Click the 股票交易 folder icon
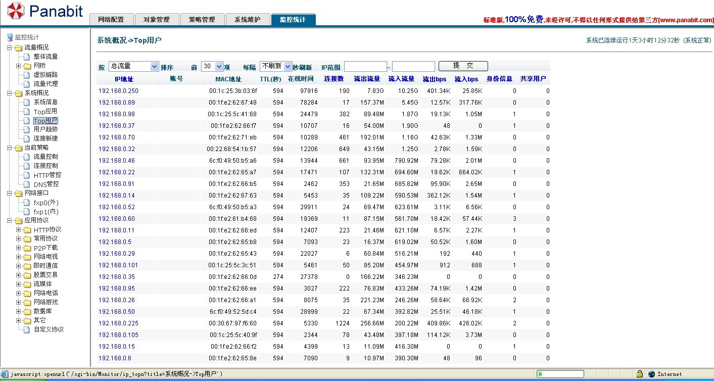This screenshot has height=381, width=714. pyautogui.click(x=27, y=275)
